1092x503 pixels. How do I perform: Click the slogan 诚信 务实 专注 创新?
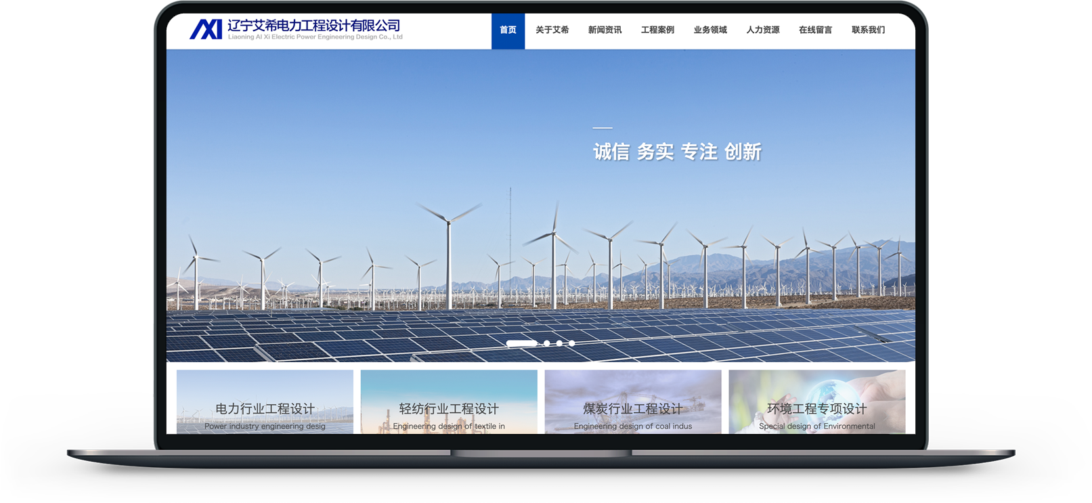[x=677, y=152]
